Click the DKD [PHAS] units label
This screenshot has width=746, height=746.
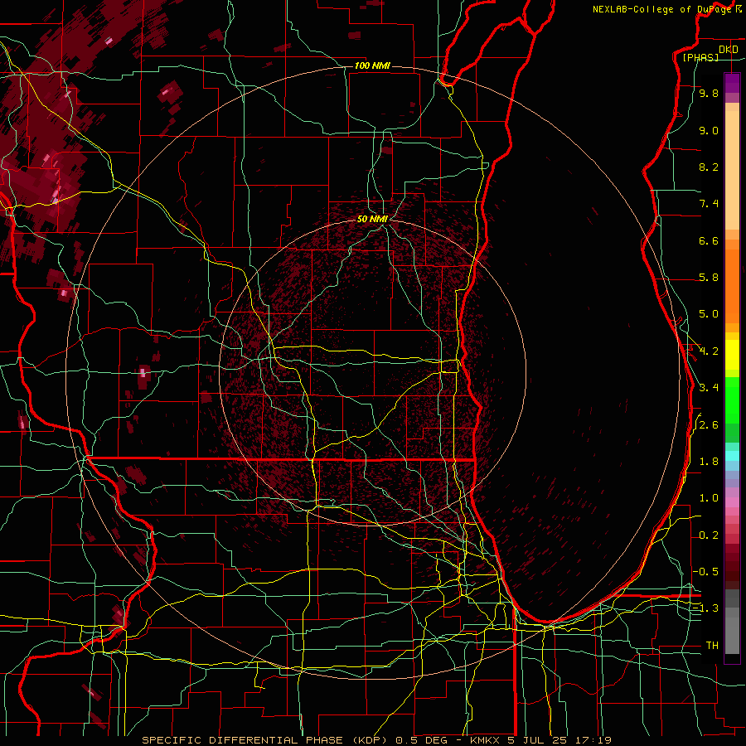[710, 53]
